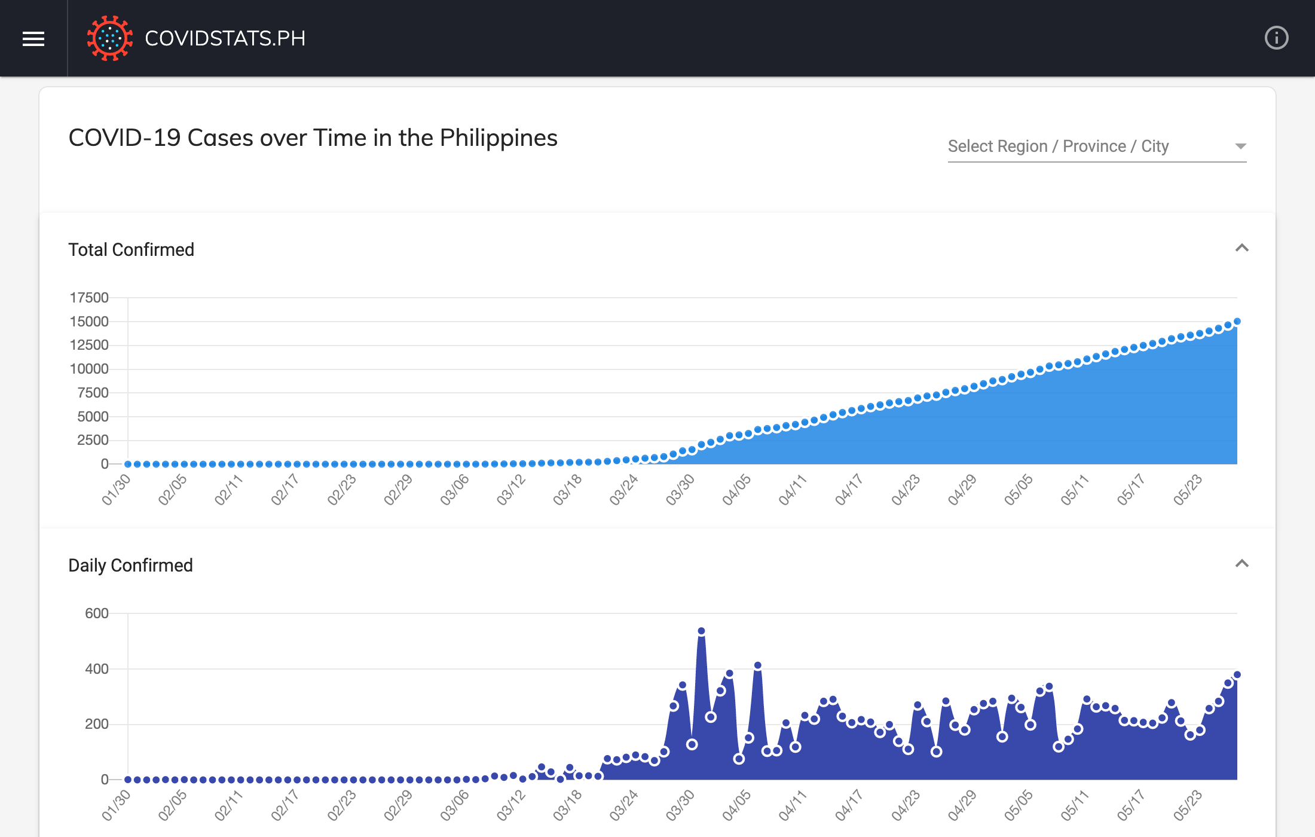Click the red virus logo icon
Image resolution: width=1315 pixels, height=837 pixels.
(109, 38)
